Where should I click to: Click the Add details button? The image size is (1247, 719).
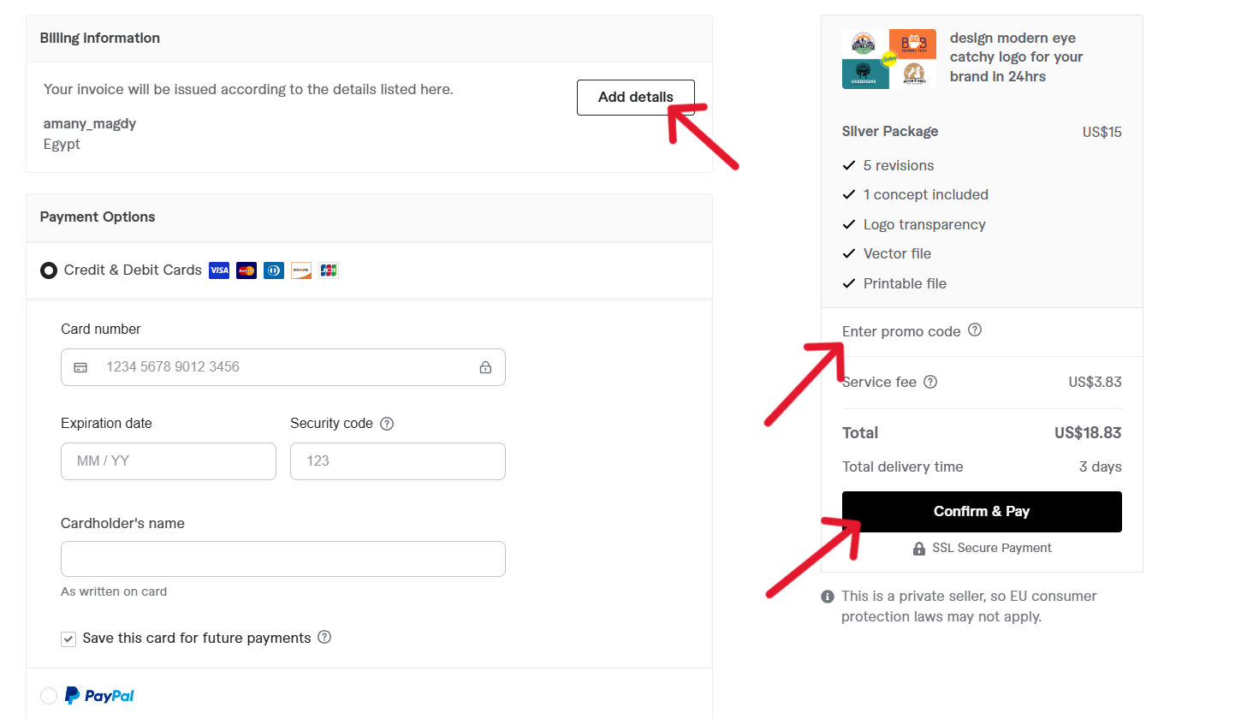point(635,97)
